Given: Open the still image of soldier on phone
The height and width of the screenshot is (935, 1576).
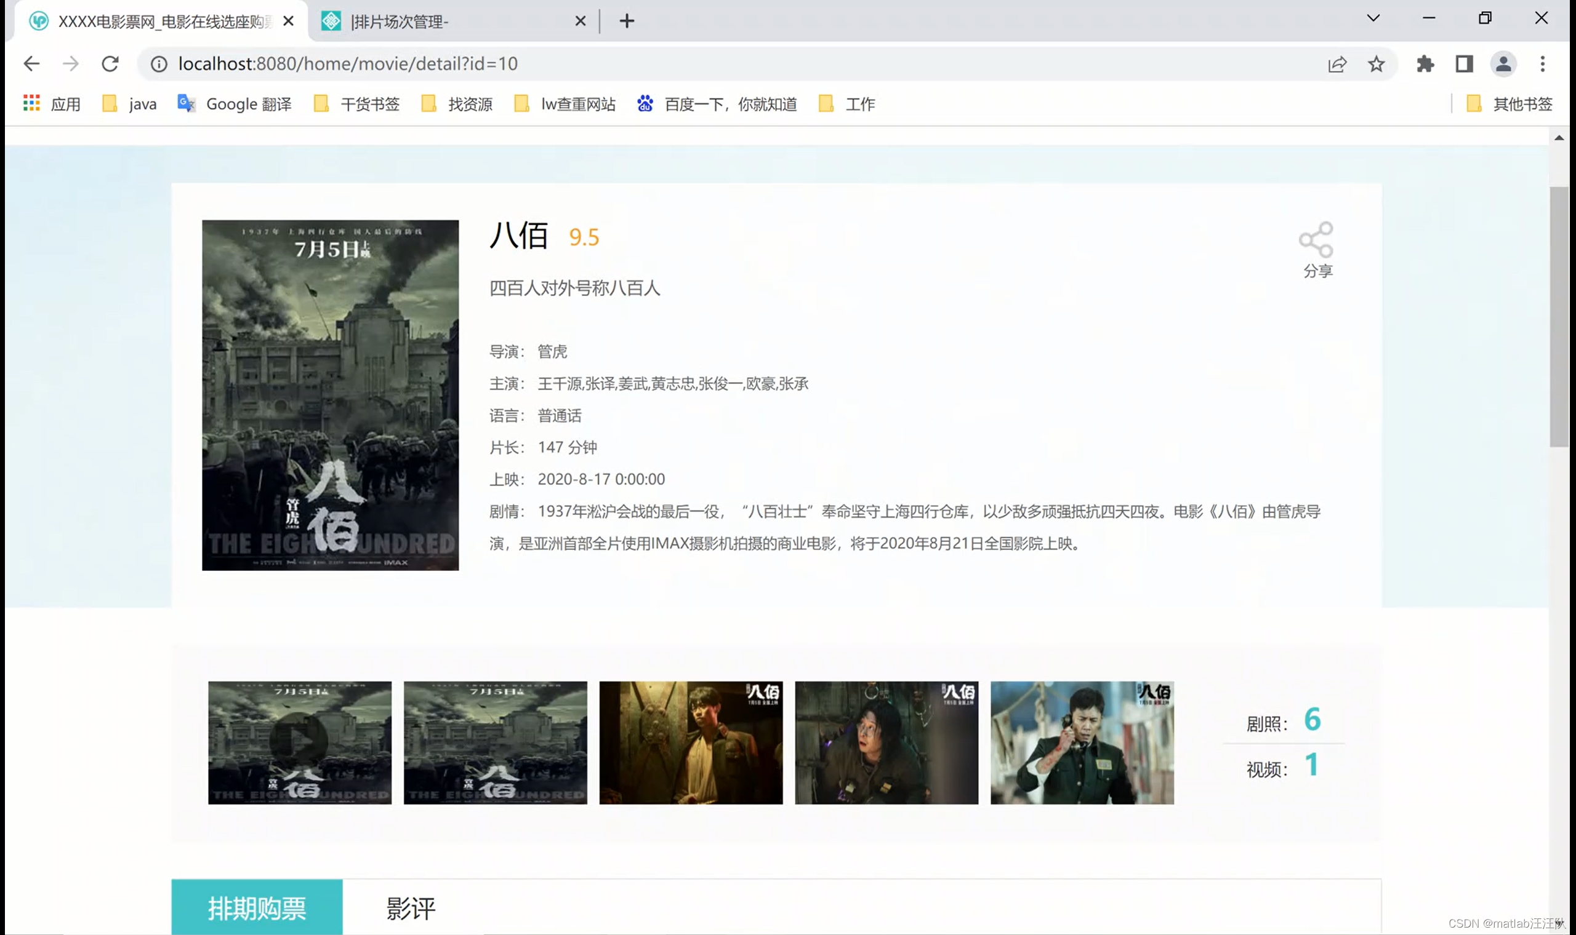Looking at the screenshot, I should [1082, 742].
